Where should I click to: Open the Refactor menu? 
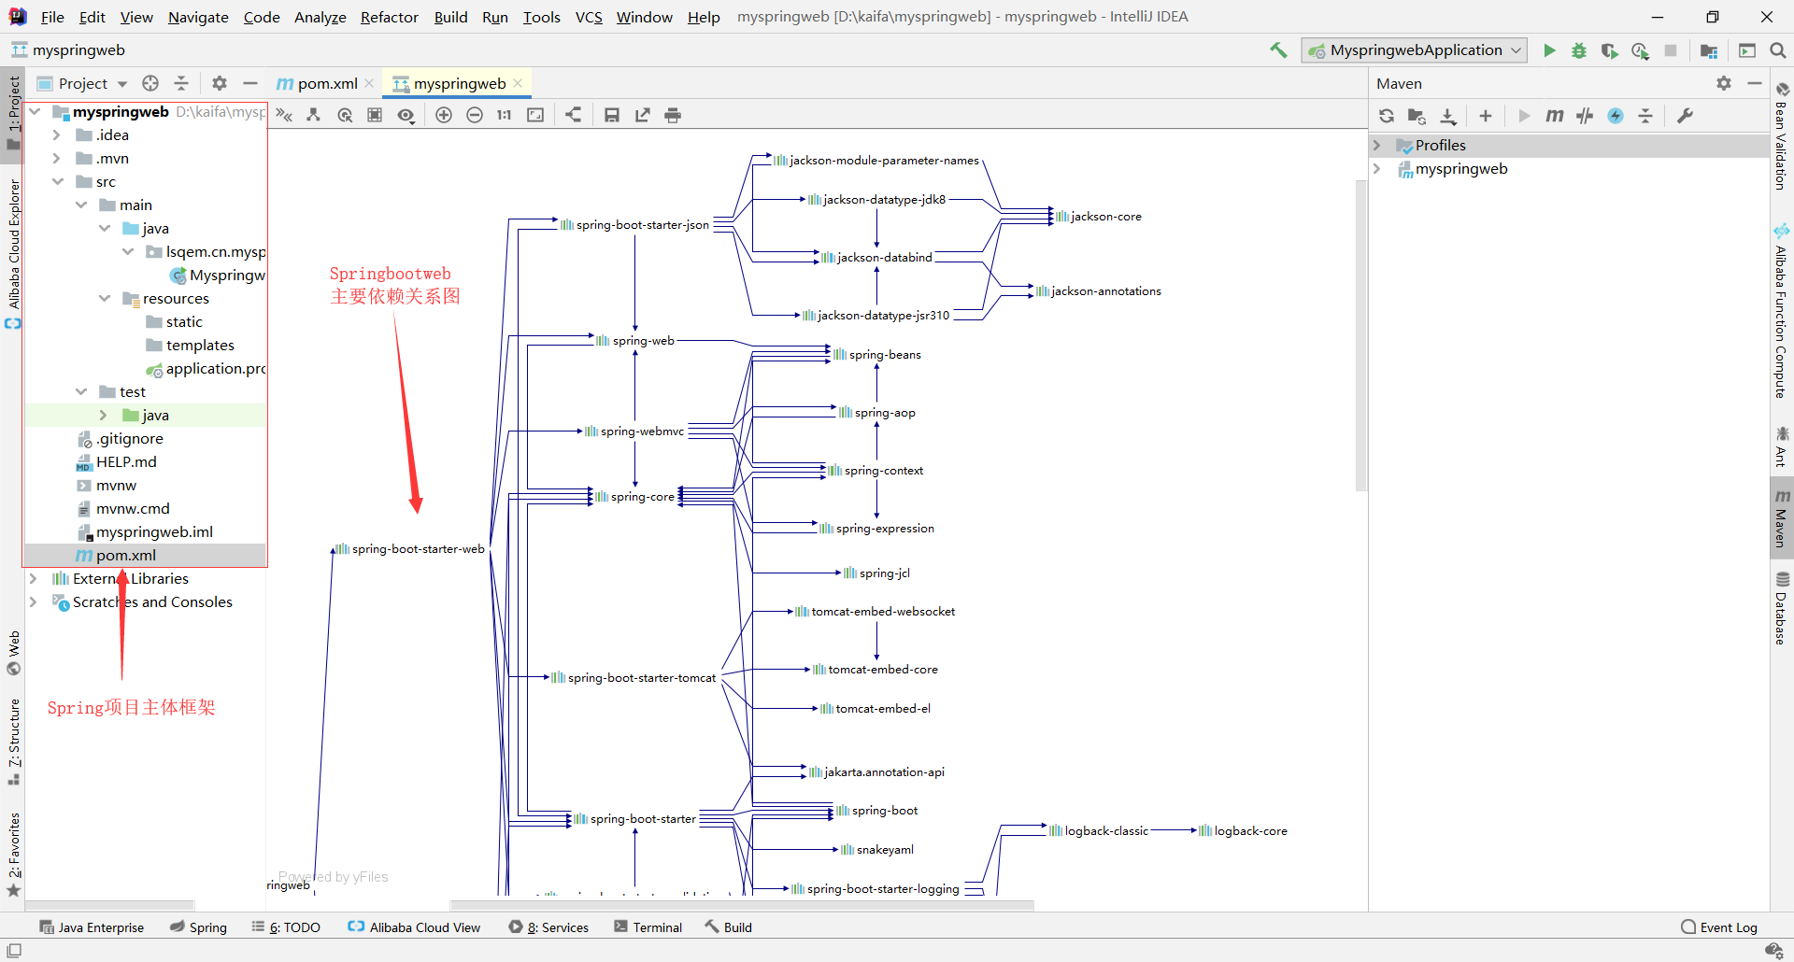click(x=390, y=17)
